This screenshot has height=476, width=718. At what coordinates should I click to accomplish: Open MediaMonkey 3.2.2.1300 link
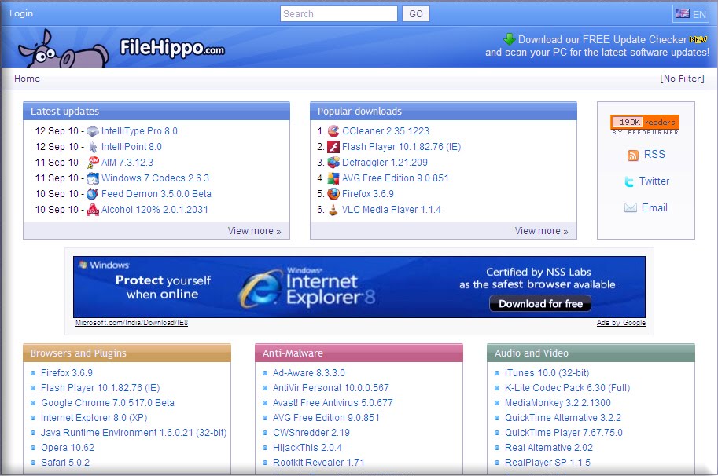(x=558, y=403)
